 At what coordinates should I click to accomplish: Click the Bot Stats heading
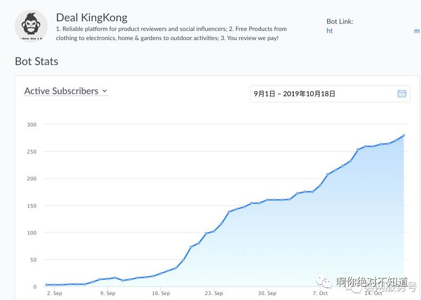tap(36, 61)
